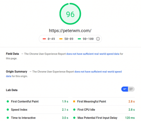This screenshot has width=141, height=121.
Task: Click the Lab Data heading
Action: [12, 90]
